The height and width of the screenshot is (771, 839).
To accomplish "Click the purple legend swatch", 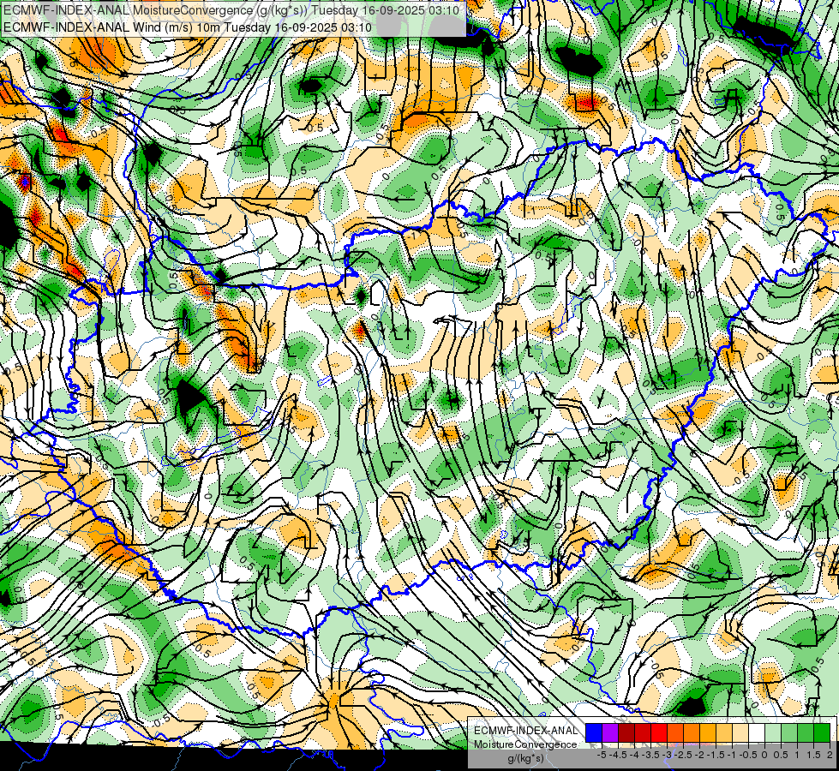I will tap(610, 733).
